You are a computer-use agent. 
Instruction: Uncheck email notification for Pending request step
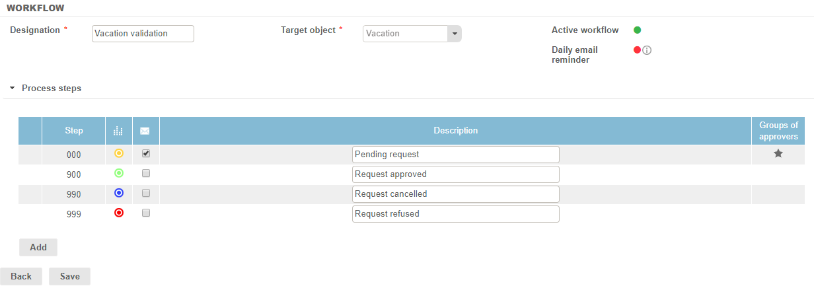(146, 153)
